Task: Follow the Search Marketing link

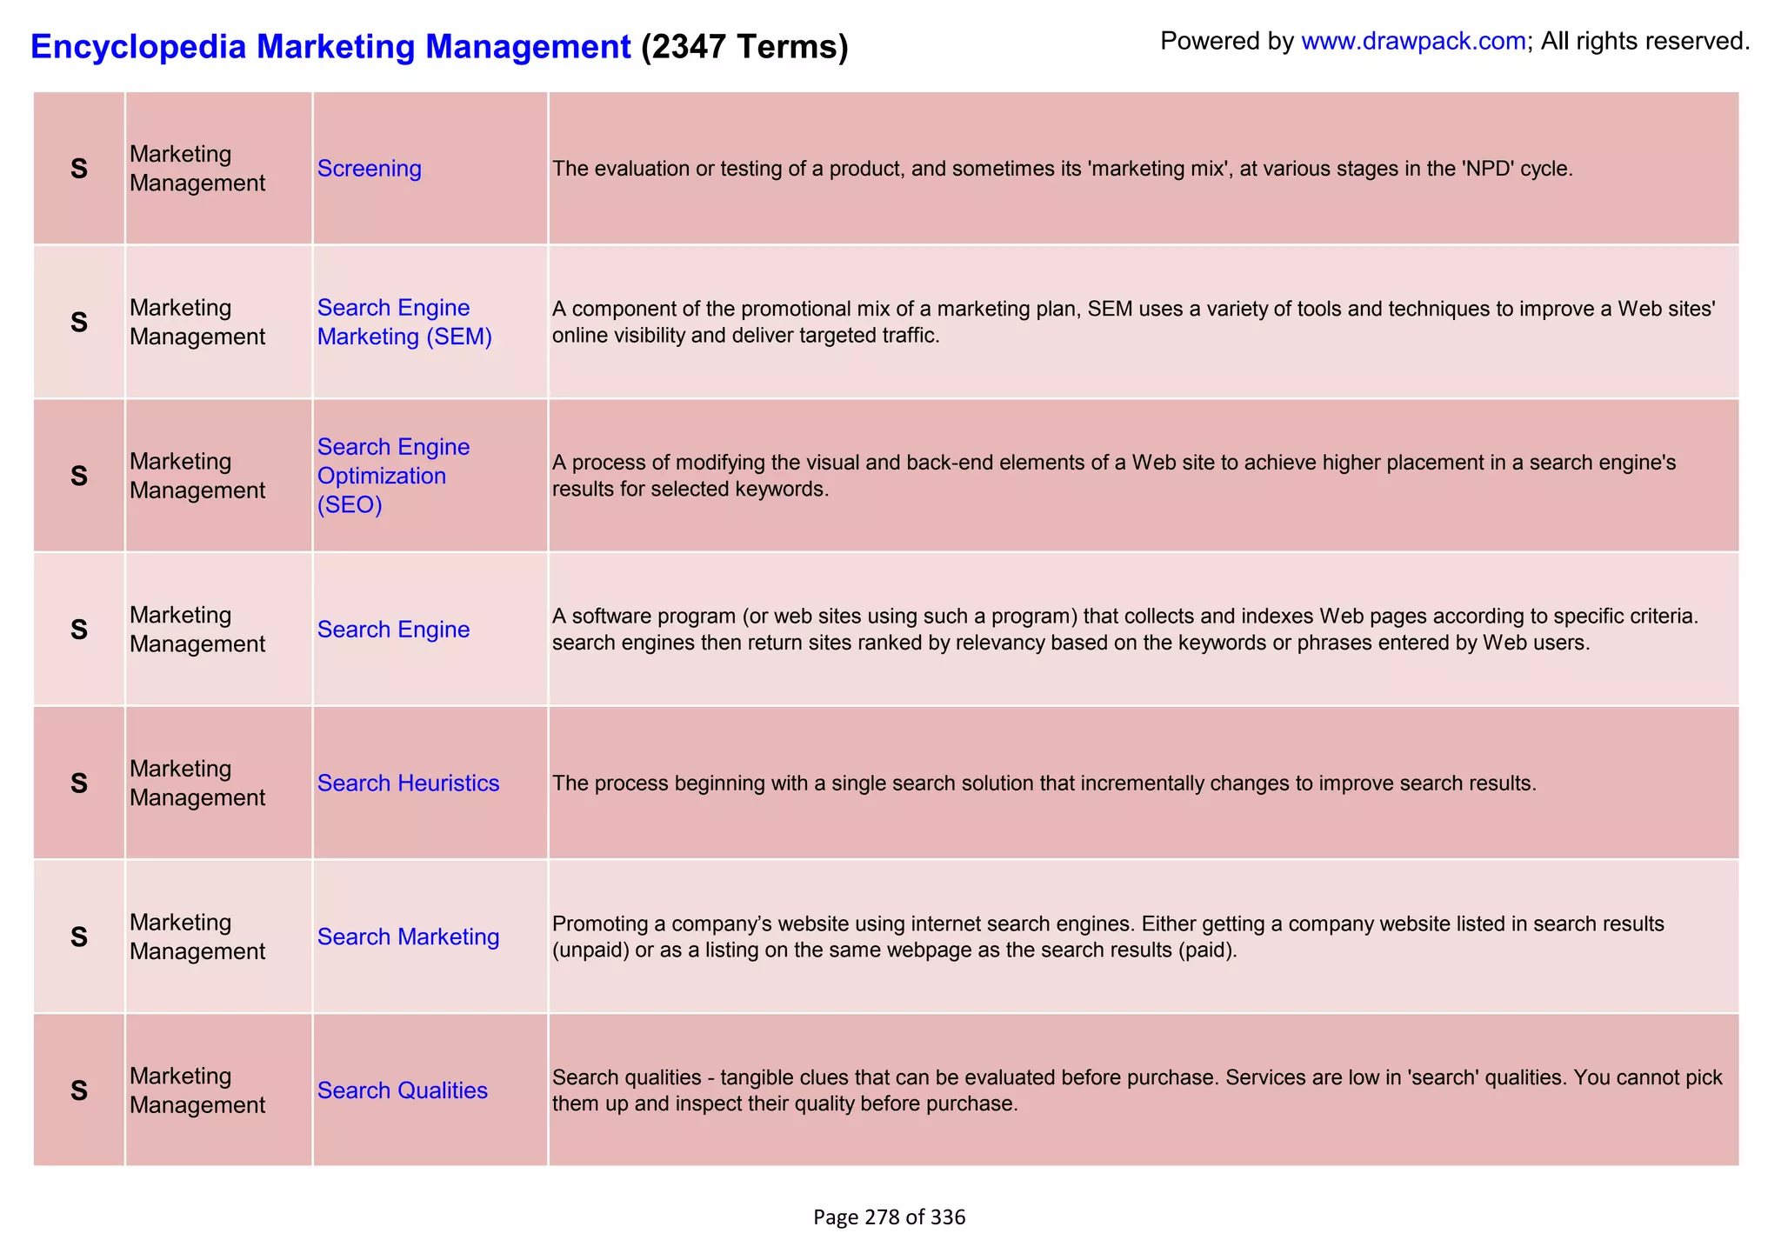Action: click(x=408, y=937)
